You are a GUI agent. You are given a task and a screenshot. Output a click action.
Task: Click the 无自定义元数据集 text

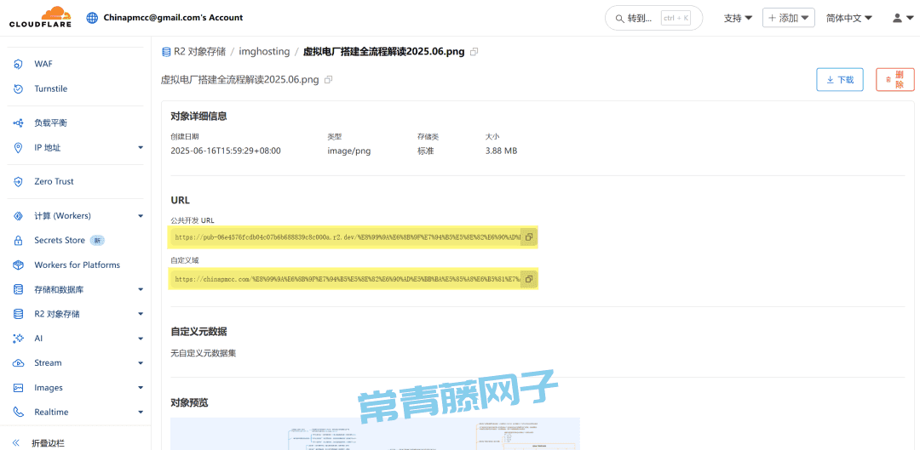coord(204,353)
